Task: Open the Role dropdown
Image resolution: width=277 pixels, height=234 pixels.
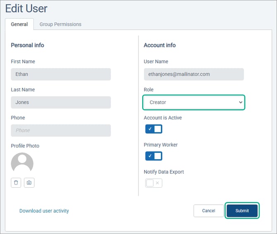Action: 193,102
